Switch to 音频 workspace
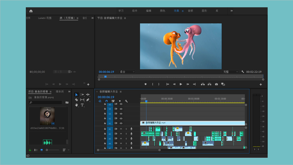This screenshot has width=293, height=165. 190,11
